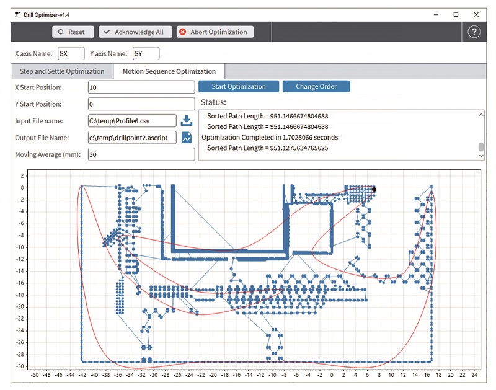Click the output chart icon
Viewport: 496px width, 390px height.
[x=187, y=138]
